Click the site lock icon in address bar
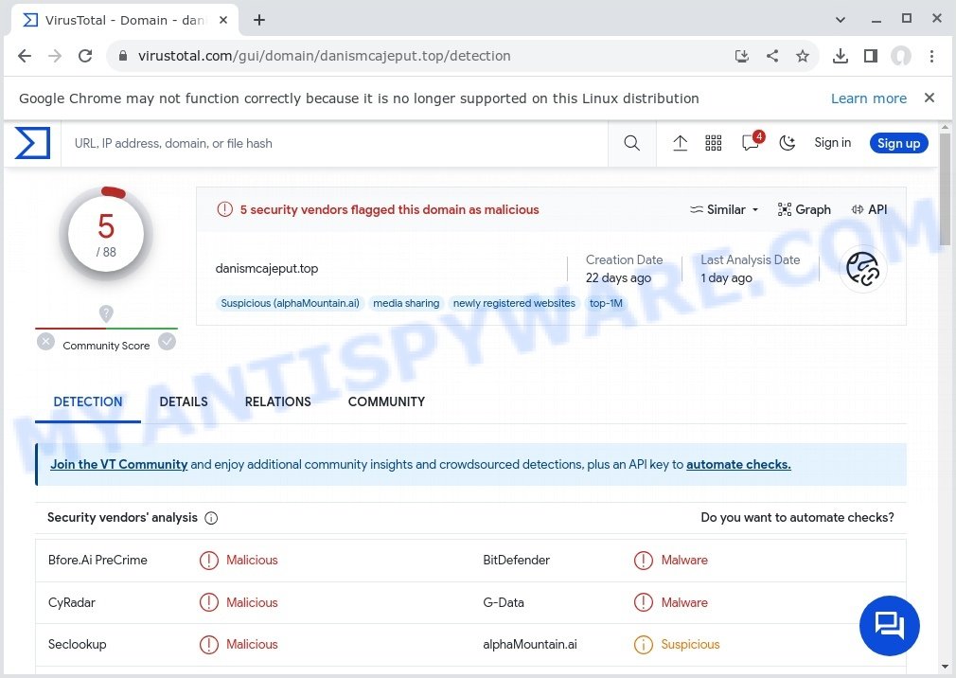Image resolution: width=956 pixels, height=678 pixels. click(123, 56)
